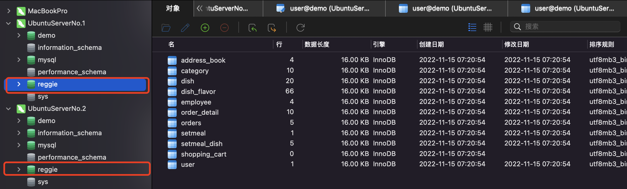
Task: Switch to the 对象 tab
Action: pyautogui.click(x=173, y=8)
